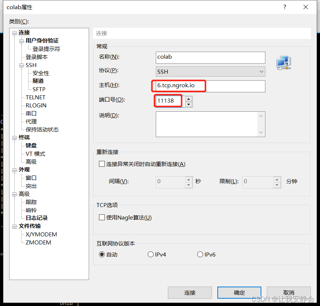
Task: Select 日志记录 in category tree
Action: 37,218
